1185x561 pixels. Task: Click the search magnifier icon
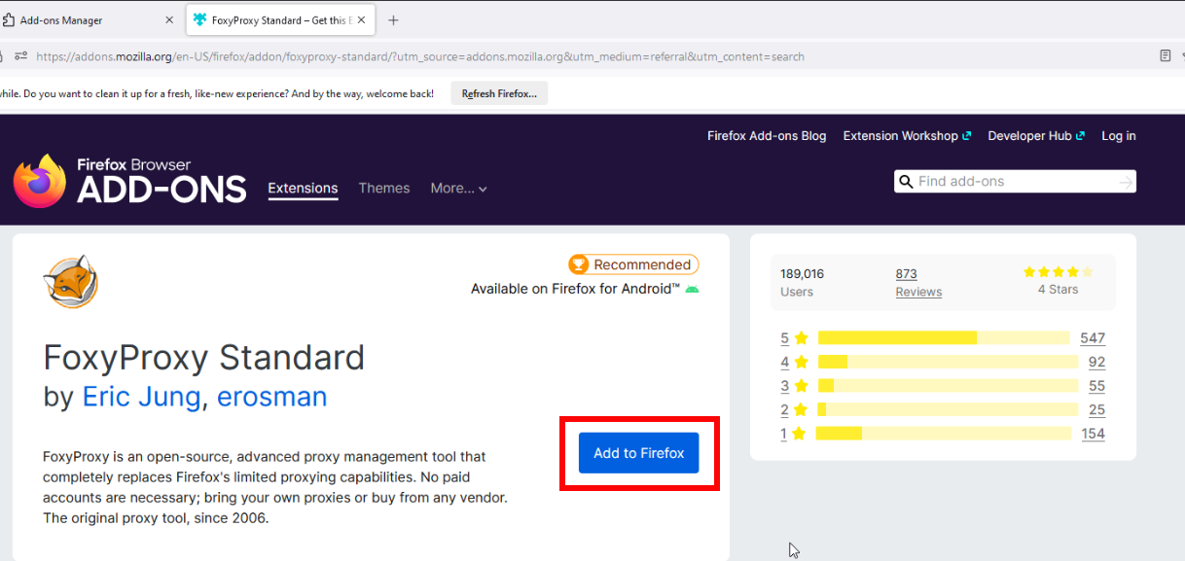906,182
